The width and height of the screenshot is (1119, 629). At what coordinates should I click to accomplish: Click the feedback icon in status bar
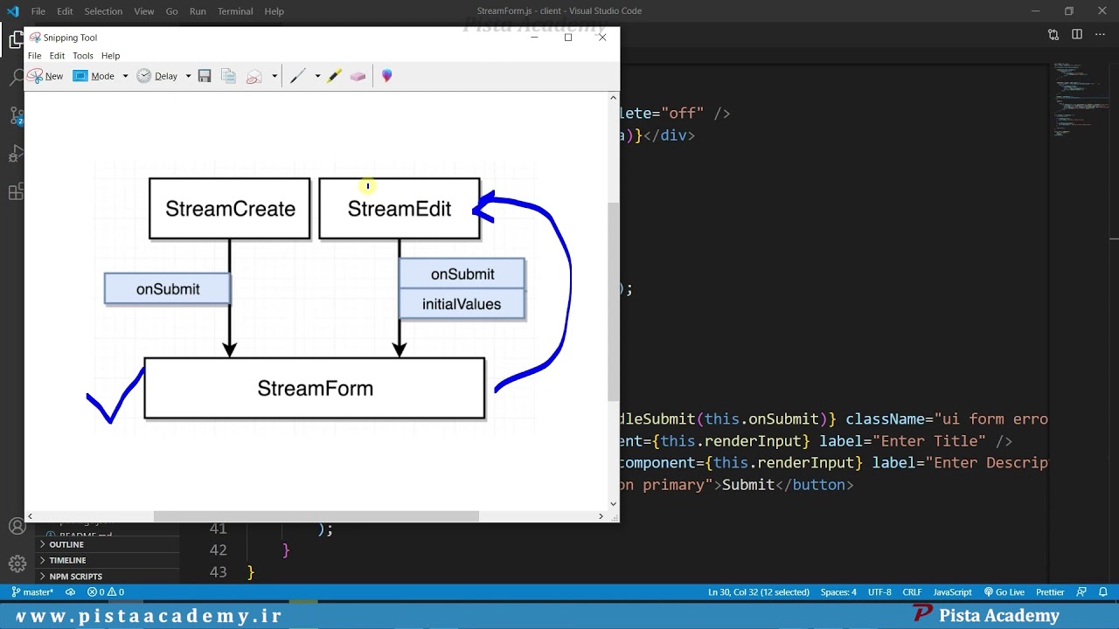pyautogui.click(x=1081, y=592)
